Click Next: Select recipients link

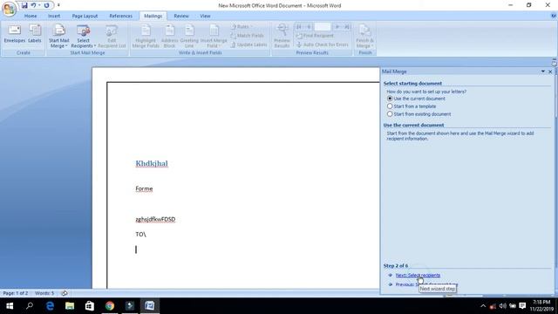pos(418,276)
